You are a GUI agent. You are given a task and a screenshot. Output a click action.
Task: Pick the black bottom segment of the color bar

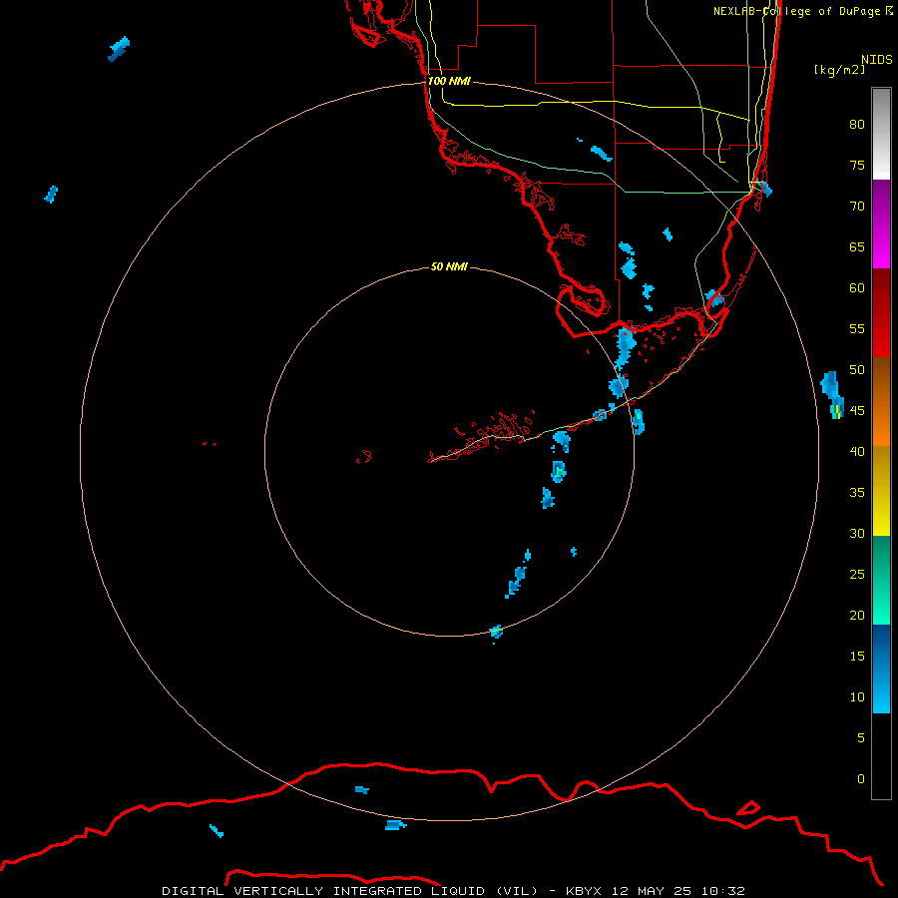click(x=881, y=756)
